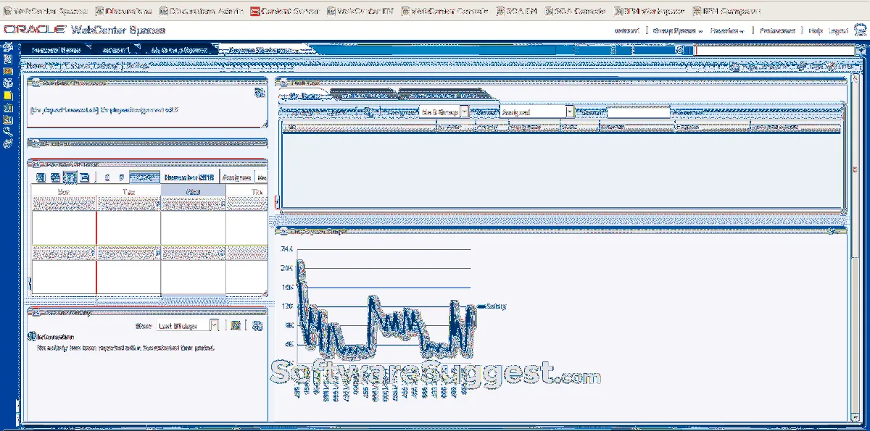
Task: Expand the Favorites menu
Action: click(x=727, y=30)
